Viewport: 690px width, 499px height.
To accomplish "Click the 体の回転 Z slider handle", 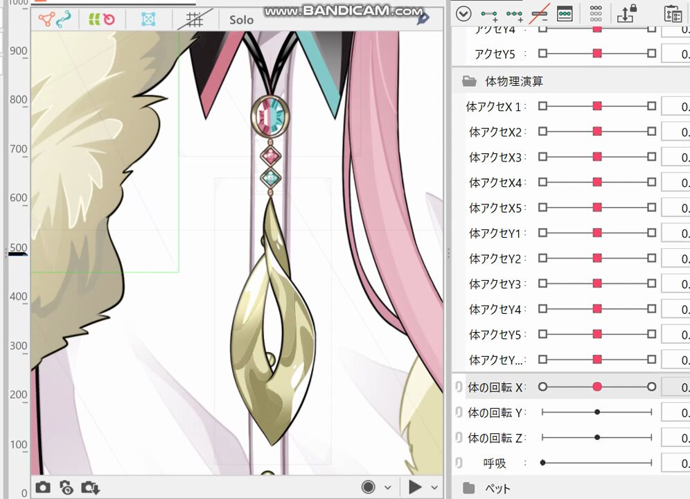I will (x=597, y=437).
